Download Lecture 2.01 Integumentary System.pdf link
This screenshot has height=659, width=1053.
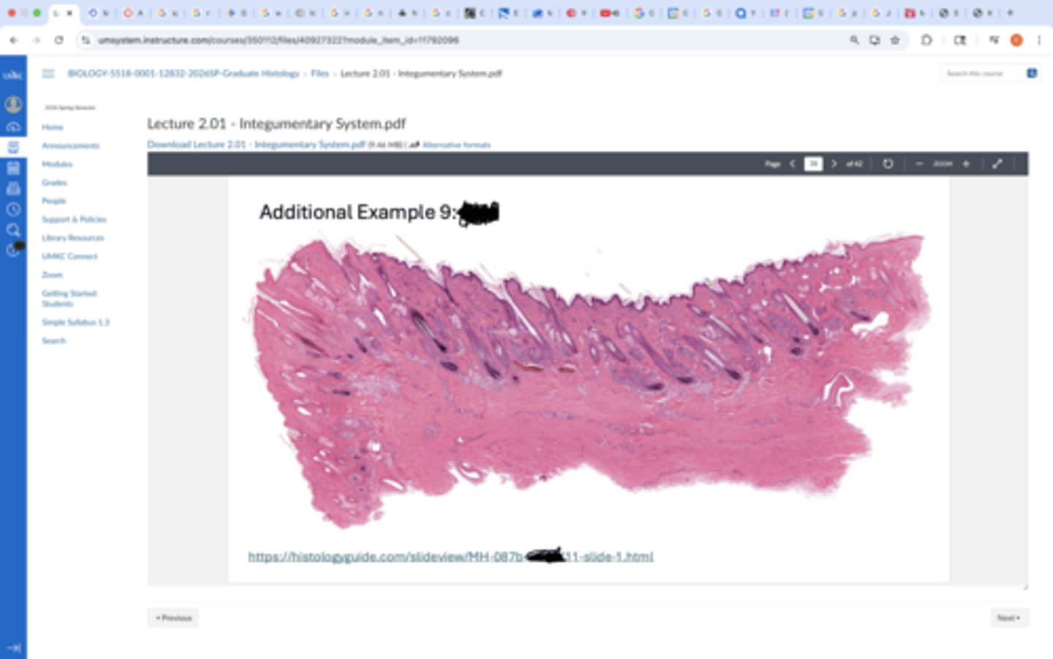(x=256, y=144)
